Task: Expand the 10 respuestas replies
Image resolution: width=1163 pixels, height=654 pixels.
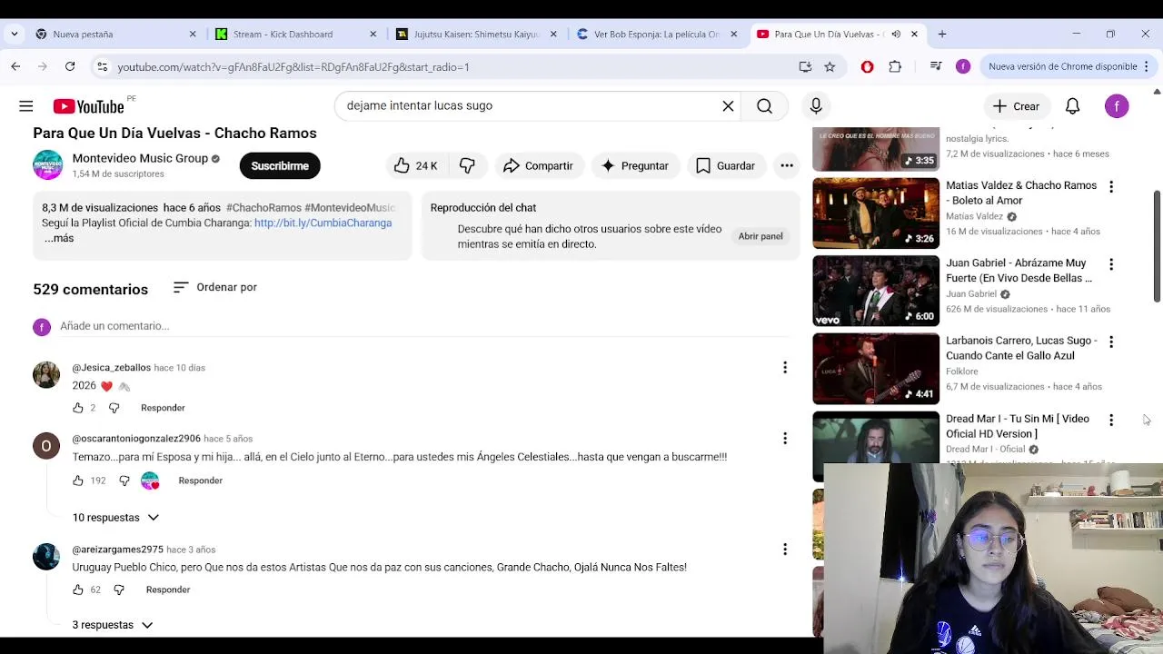Action: (115, 518)
